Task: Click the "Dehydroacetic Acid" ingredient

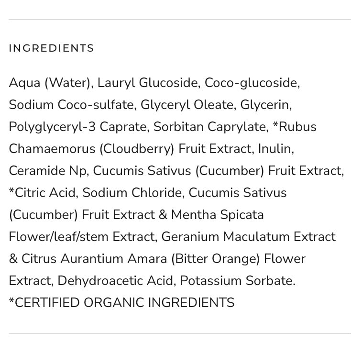Action: pos(115,281)
